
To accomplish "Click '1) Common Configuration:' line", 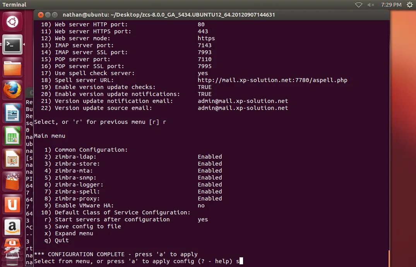I will pyautogui.click(x=86, y=150).
